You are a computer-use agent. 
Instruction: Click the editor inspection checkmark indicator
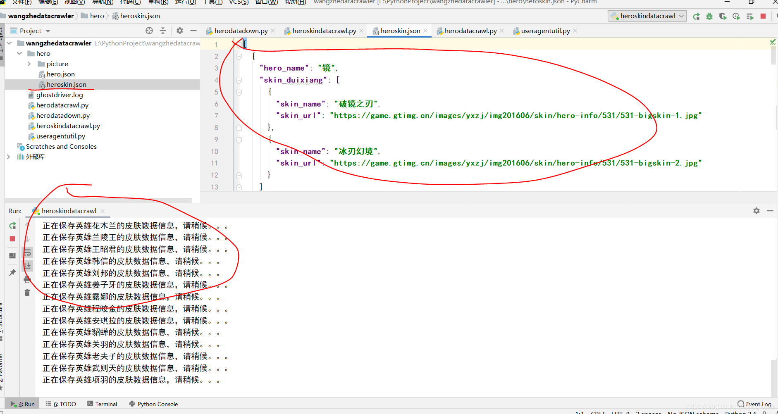click(773, 42)
